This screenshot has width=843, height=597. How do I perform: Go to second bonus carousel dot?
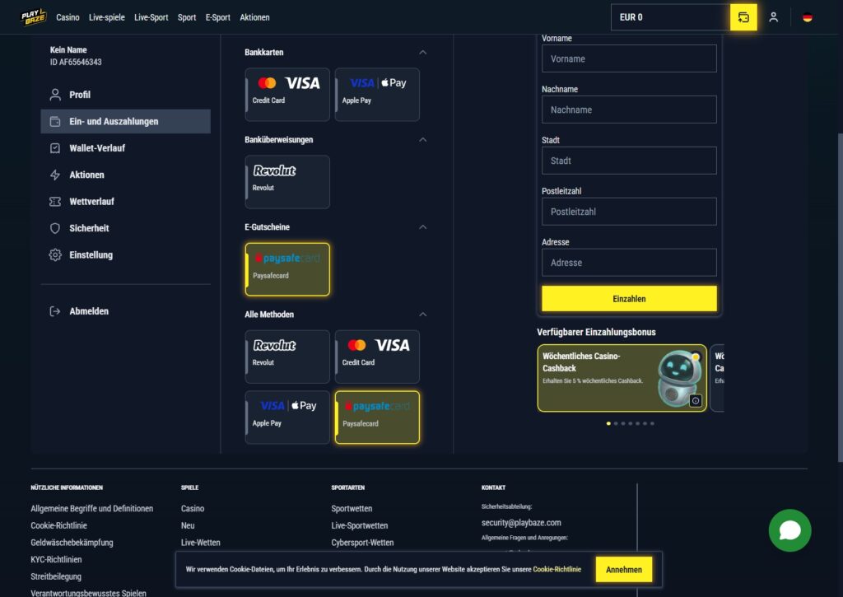click(x=616, y=423)
